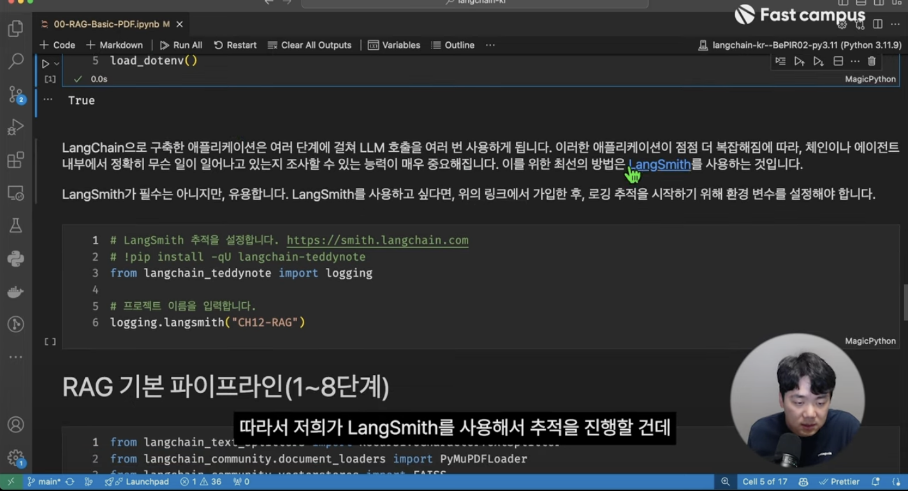This screenshot has width=908, height=491.
Task: Open the Run and Debug view
Action: tap(15, 127)
